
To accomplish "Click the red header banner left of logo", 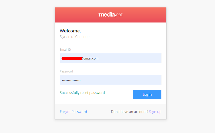I will click(77, 15).
